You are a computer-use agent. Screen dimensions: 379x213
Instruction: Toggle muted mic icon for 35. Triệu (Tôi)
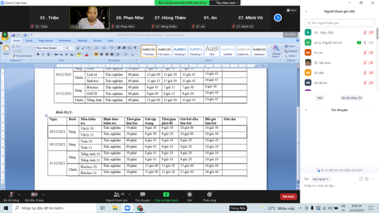pos(365,33)
